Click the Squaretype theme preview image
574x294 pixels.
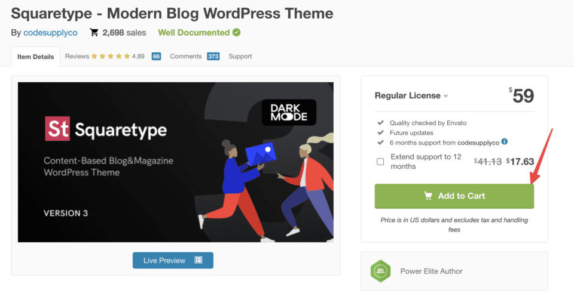click(175, 162)
